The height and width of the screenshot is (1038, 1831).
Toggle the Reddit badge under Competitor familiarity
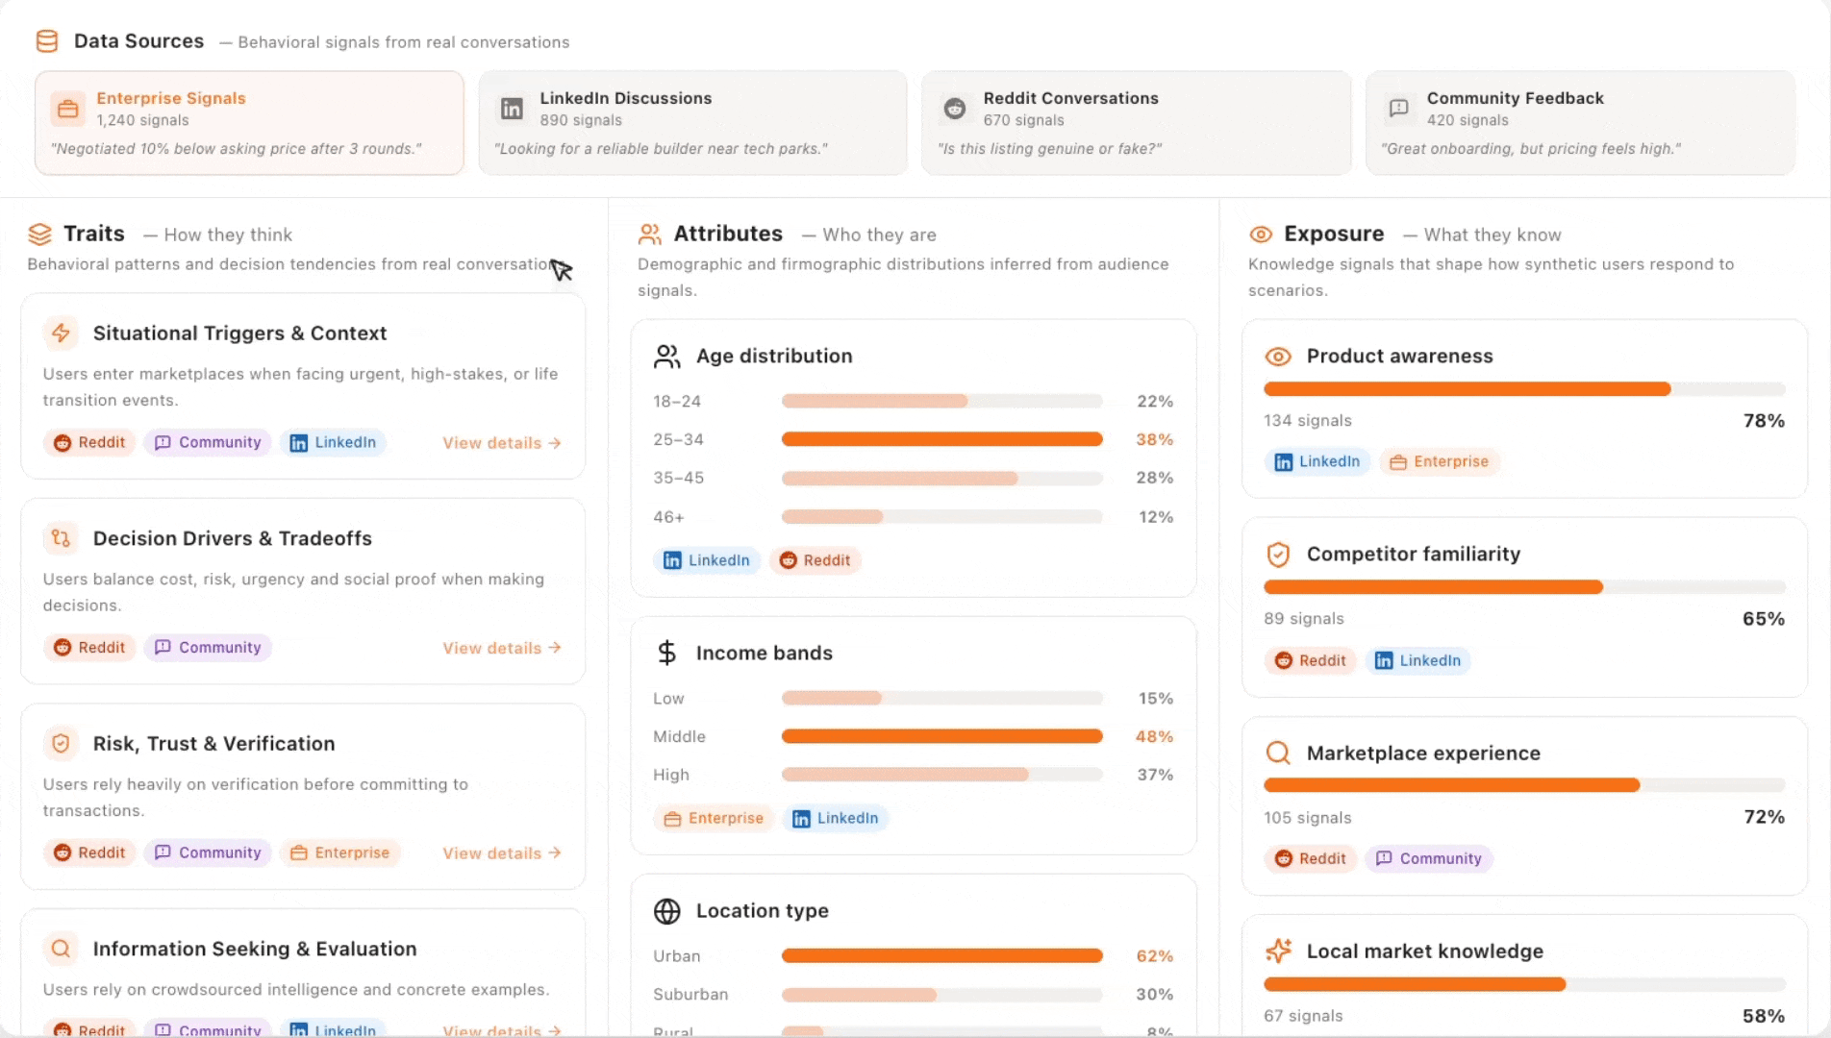(1310, 660)
